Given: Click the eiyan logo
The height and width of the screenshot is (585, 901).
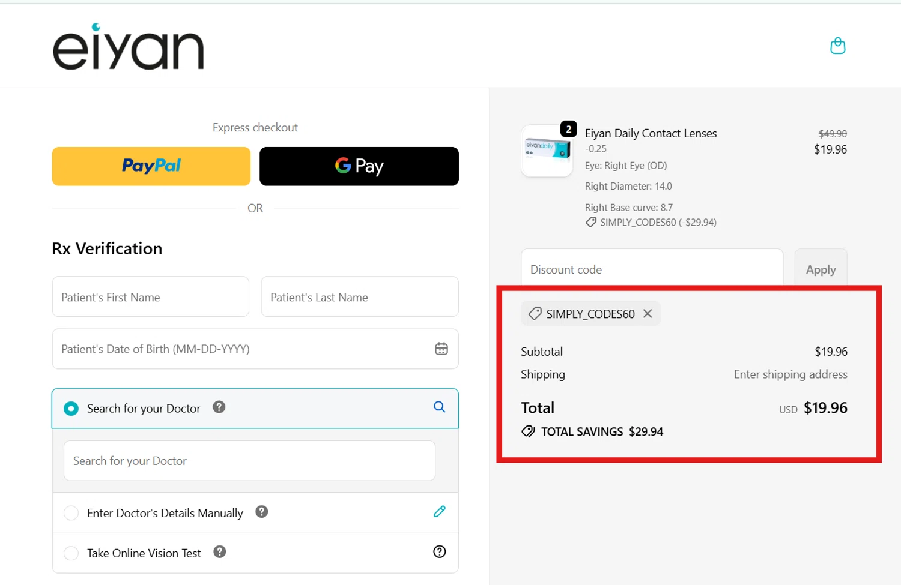Looking at the screenshot, I should 129,47.
